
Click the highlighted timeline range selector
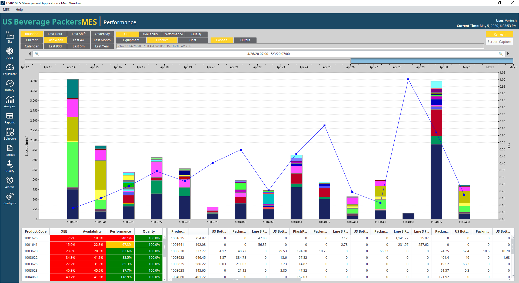pyautogui.click(x=432, y=61)
